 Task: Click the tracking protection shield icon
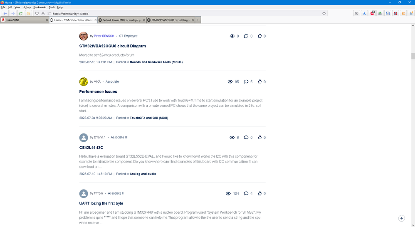tap(37, 13)
